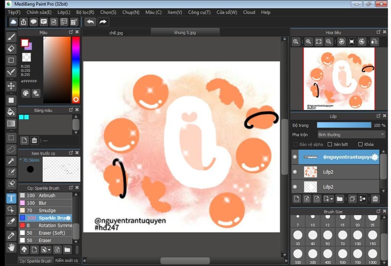Screen dimensions: 391x266
Task: Delete layer with trash icon
Action: point(375,199)
